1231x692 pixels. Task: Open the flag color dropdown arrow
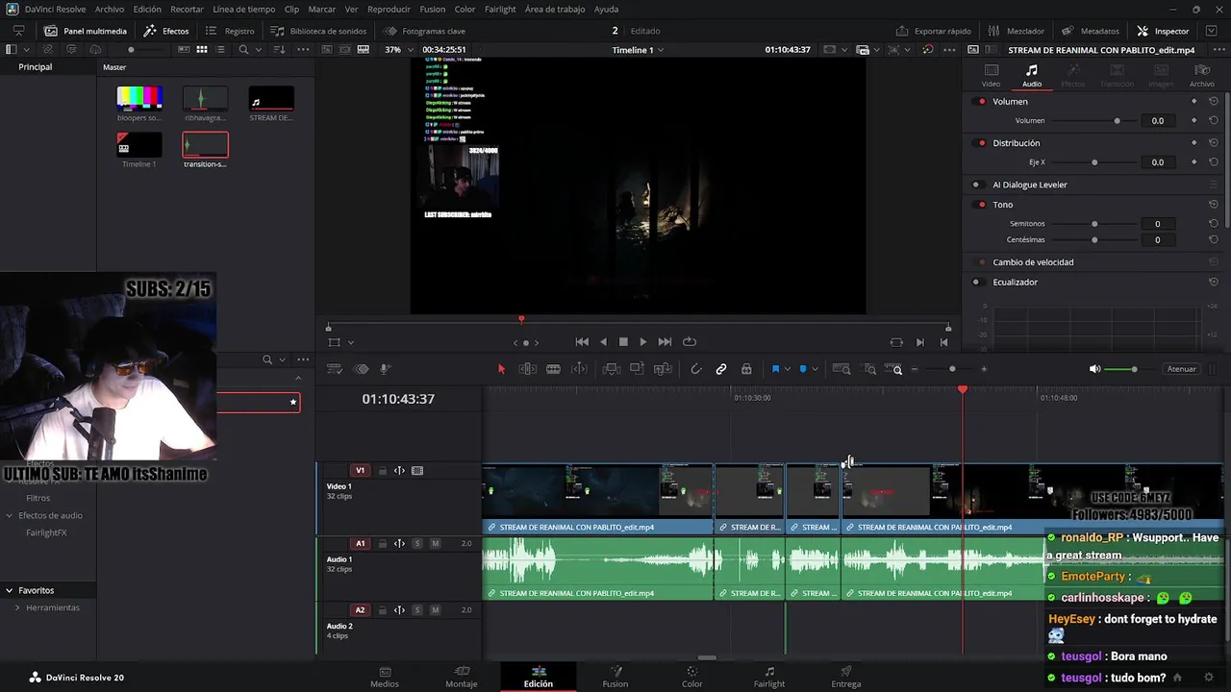click(788, 369)
